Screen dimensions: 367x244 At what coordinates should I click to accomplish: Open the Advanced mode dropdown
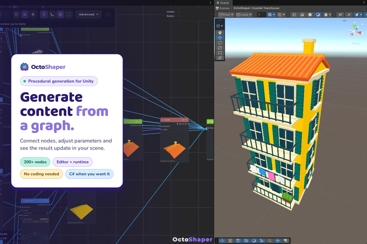(x=89, y=14)
